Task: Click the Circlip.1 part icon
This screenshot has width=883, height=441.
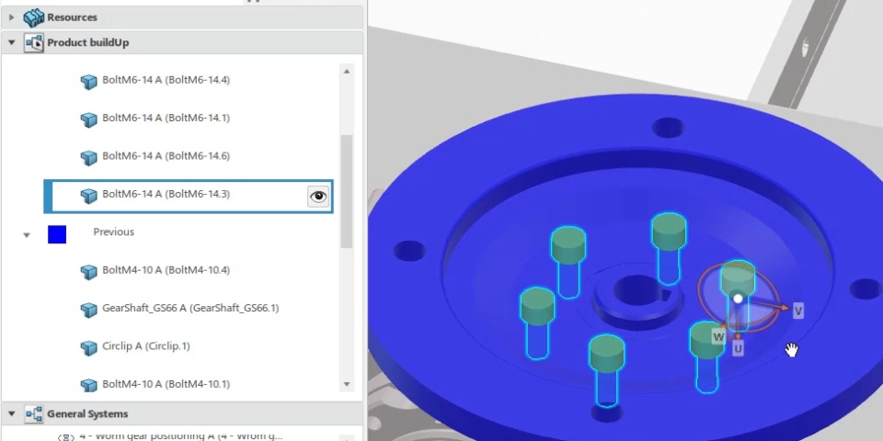Action: [x=88, y=347]
